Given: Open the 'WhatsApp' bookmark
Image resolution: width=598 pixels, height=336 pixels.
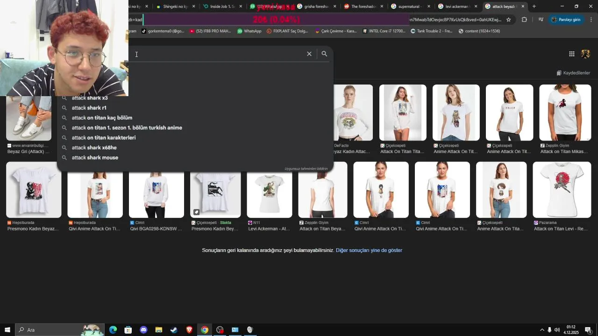Looking at the screenshot, I should (x=249, y=31).
